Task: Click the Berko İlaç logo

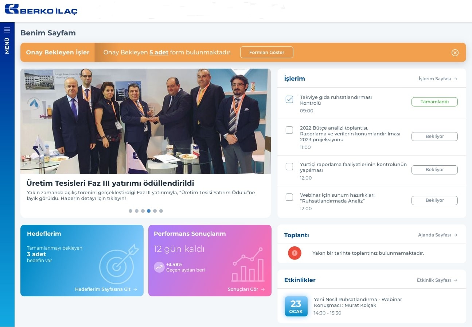Action: click(x=41, y=9)
